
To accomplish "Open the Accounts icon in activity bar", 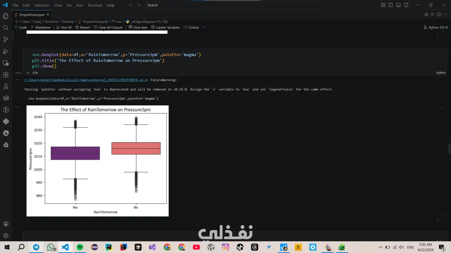I will tap(6, 224).
